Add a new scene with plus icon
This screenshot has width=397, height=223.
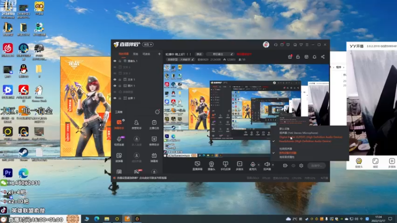(x=159, y=54)
